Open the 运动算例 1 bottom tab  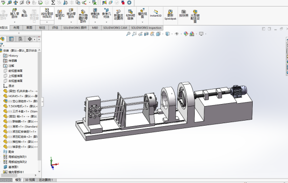[46, 180]
